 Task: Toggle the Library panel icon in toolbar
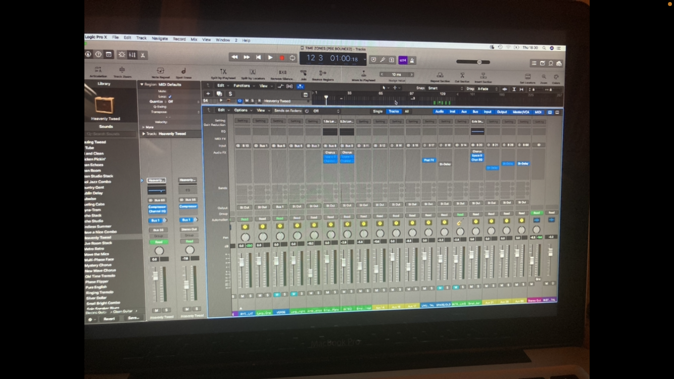pyautogui.click(x=109, y=55)
